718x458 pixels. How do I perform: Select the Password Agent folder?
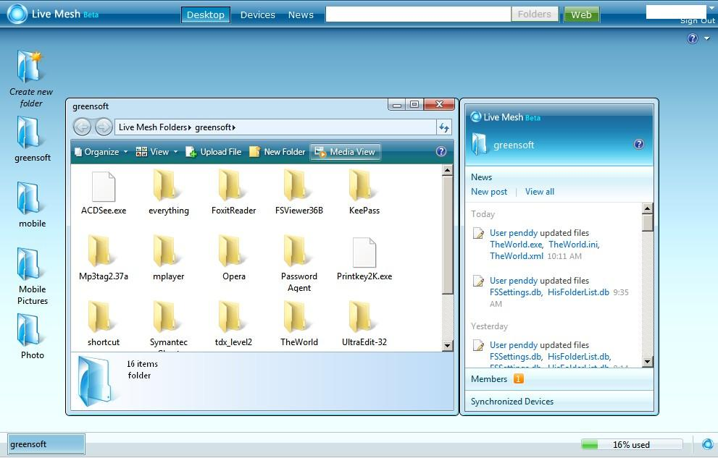pos(299,264)
